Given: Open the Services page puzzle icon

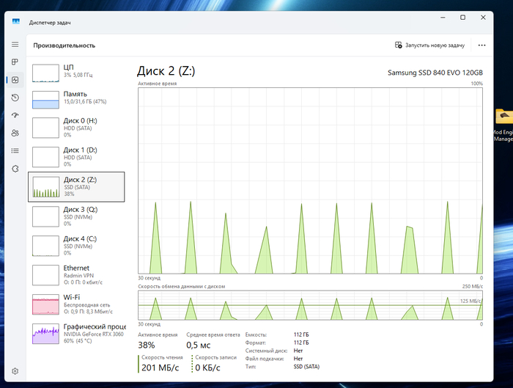Looking at the screenshot, I should pos(15,168).
